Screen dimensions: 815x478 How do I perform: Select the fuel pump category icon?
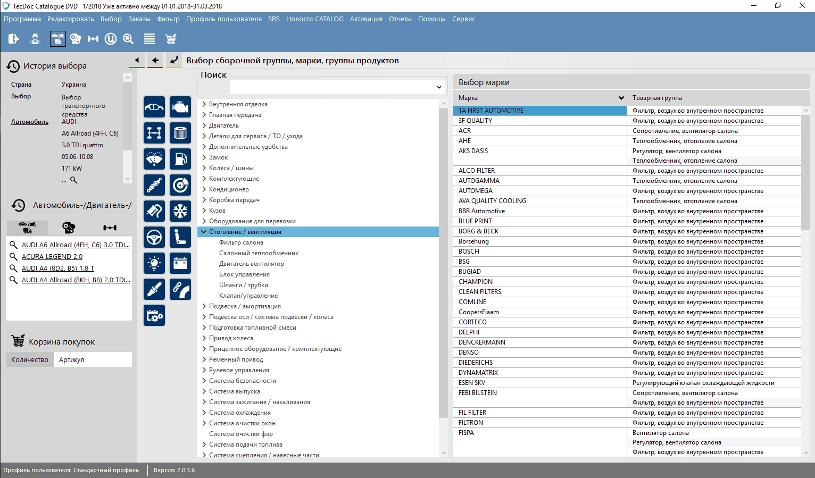pos(180,159)
